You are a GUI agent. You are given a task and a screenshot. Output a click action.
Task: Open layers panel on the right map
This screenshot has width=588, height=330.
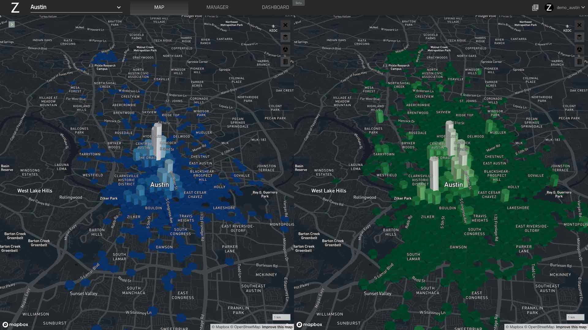(579, 37)
